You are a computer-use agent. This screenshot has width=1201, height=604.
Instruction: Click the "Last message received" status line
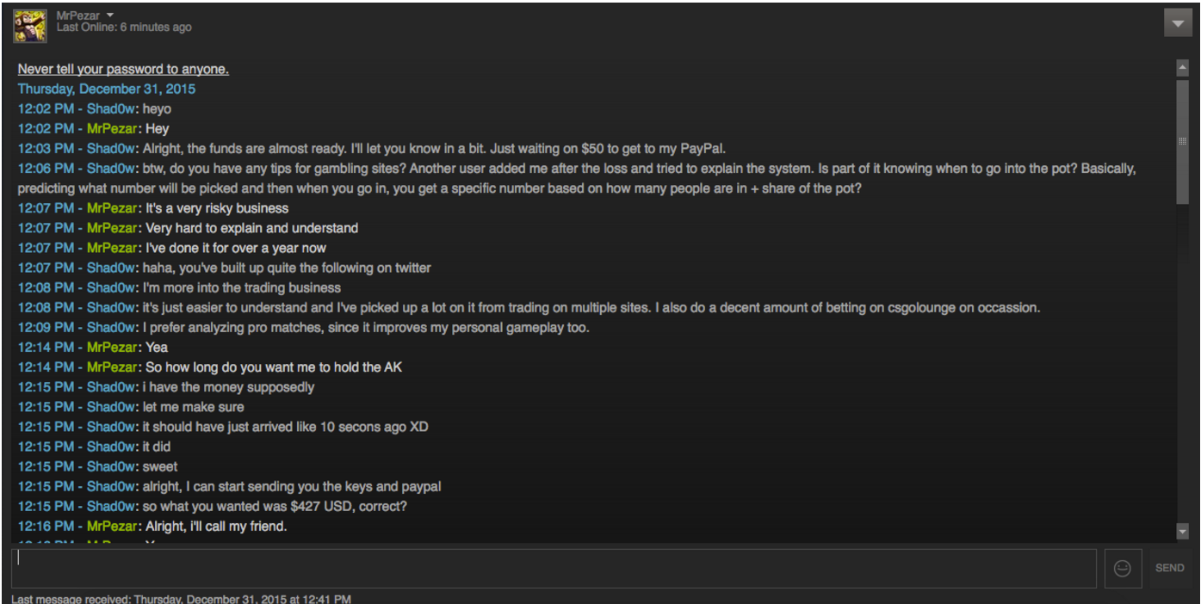click(x=181, y=599)
